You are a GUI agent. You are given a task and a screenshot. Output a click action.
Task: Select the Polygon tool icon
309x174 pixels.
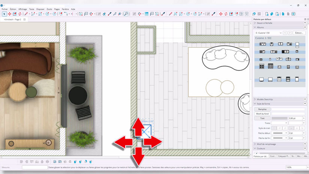click(54, 14)
